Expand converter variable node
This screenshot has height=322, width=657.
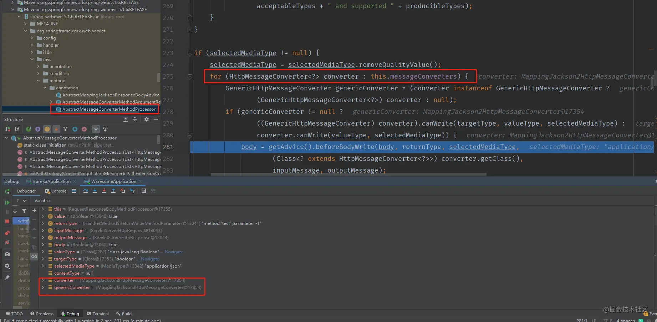(43, 280)
